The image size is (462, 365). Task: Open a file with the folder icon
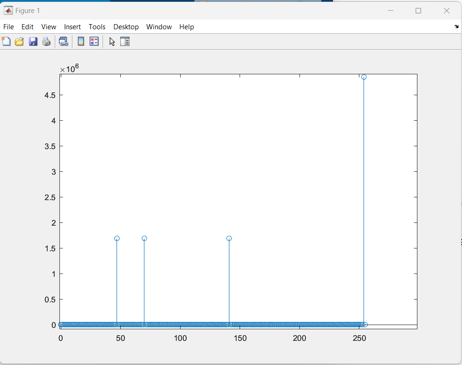coord(20,41)
